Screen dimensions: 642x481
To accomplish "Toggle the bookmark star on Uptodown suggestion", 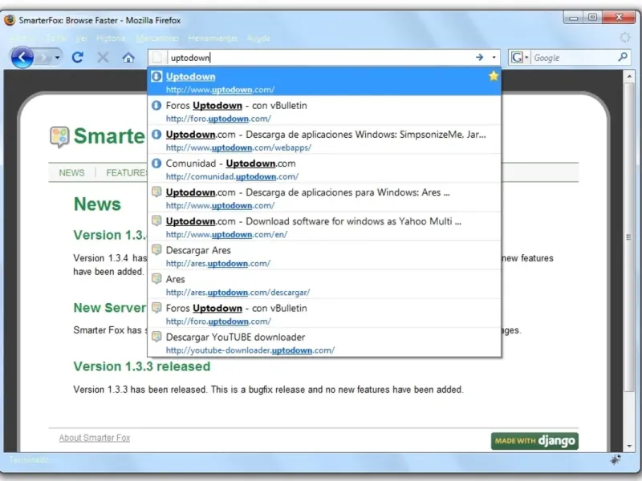I will tap(494, 76).
